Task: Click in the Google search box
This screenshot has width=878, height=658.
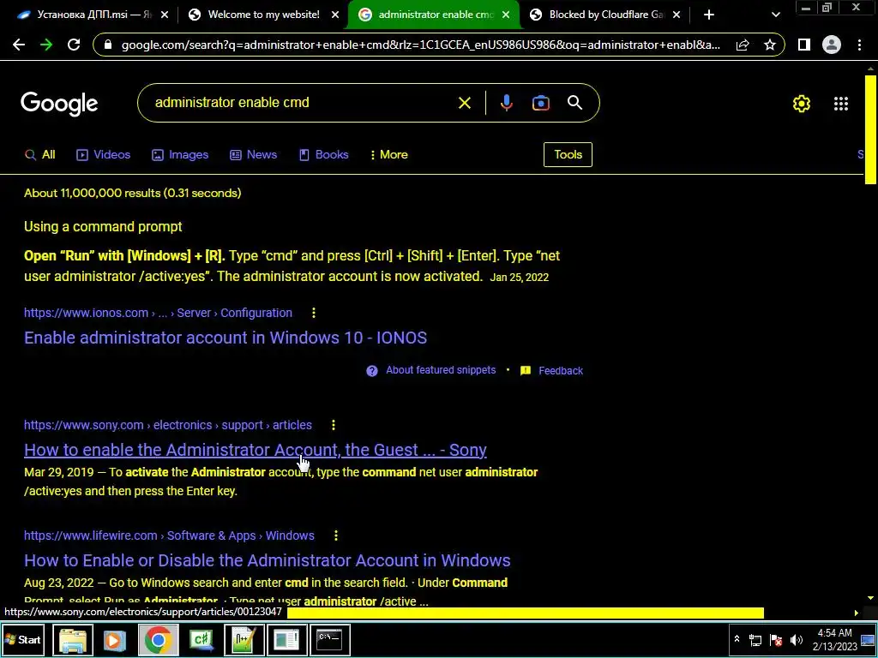Action: point(303,103)
